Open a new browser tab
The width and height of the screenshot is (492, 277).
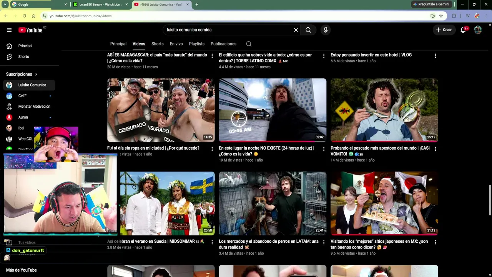pyautogui.click(x=197, y=5)
